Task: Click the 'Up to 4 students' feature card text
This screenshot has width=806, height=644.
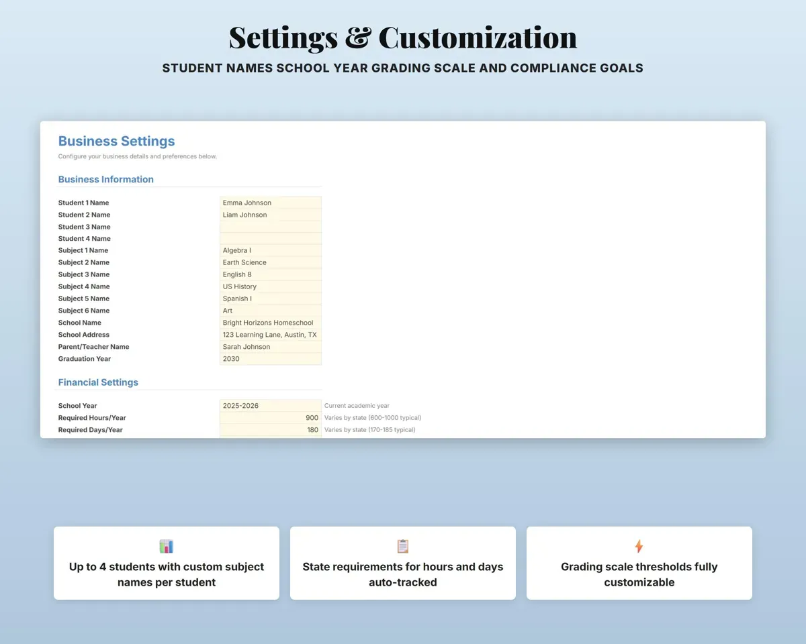Action: point(167,575)
